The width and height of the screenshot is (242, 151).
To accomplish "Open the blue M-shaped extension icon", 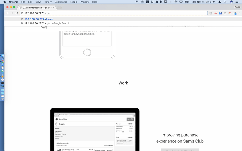I will [x=220, y=13].
